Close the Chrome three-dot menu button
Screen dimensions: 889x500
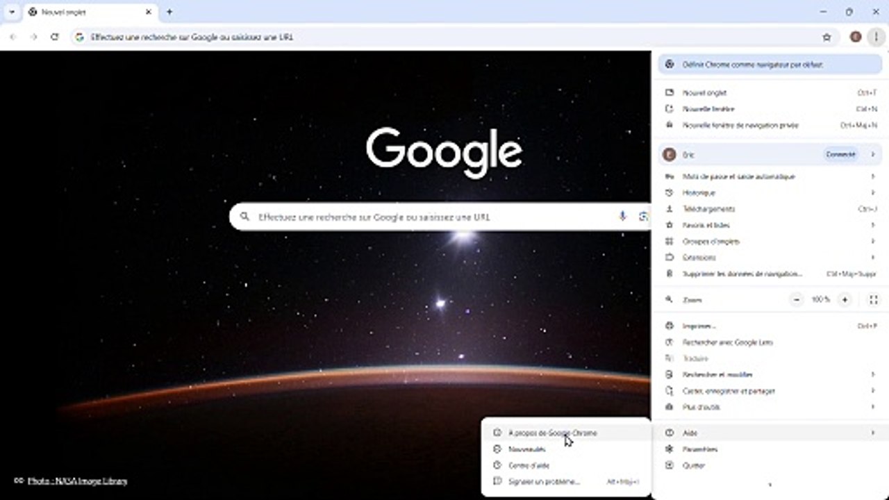[876, 37]
